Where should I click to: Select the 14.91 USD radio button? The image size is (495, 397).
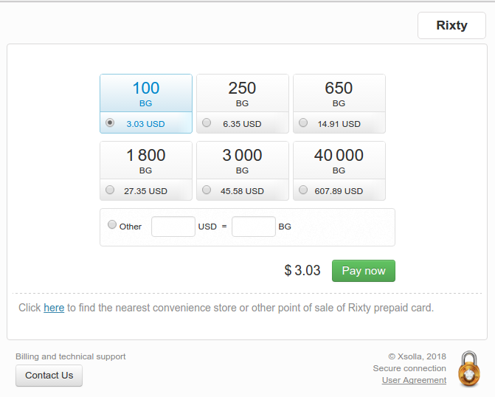[x=303, y=122]
